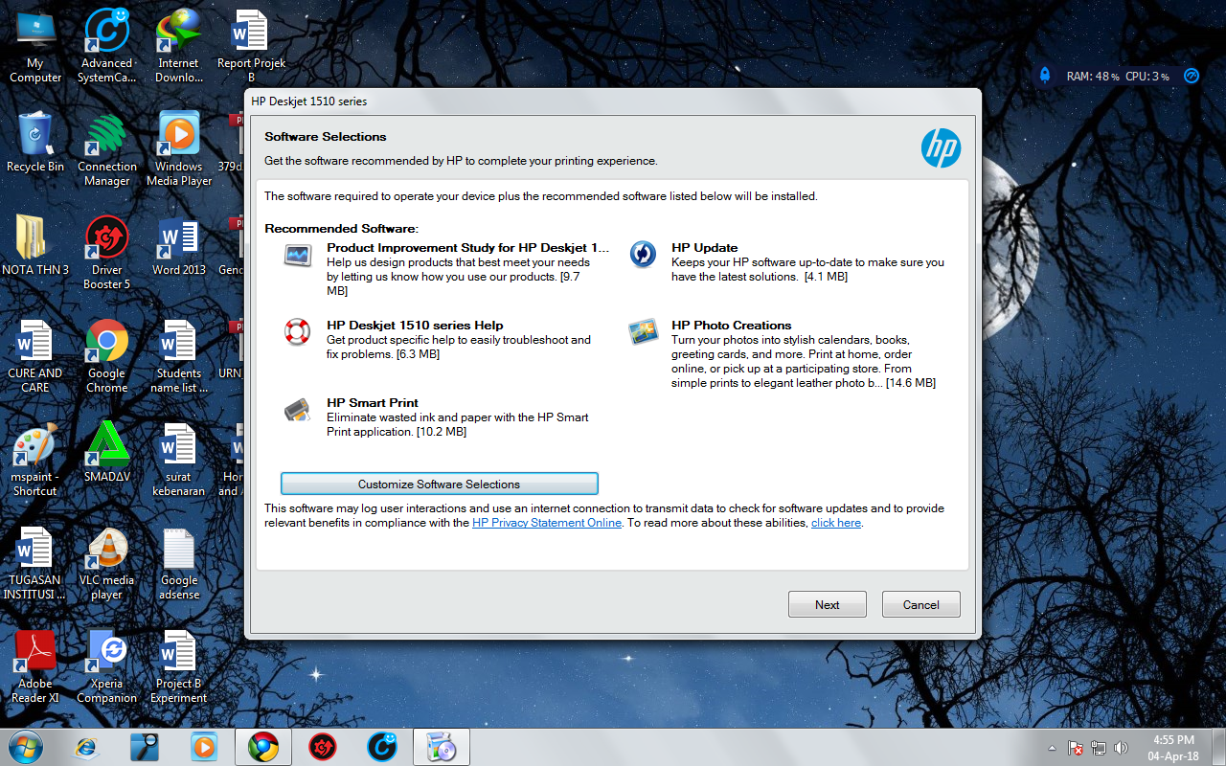Select the Adobe Reader XI shortcut

[35, 666]
